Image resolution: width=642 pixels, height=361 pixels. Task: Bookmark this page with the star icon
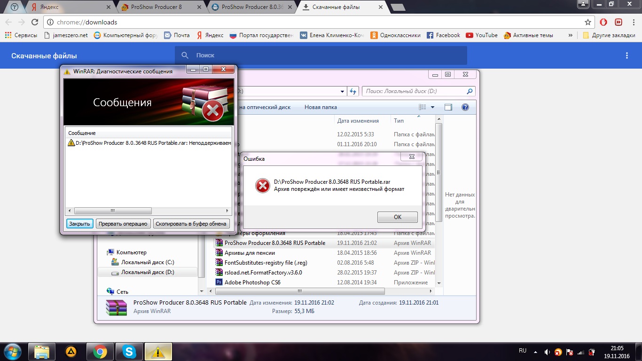(588, 22)
